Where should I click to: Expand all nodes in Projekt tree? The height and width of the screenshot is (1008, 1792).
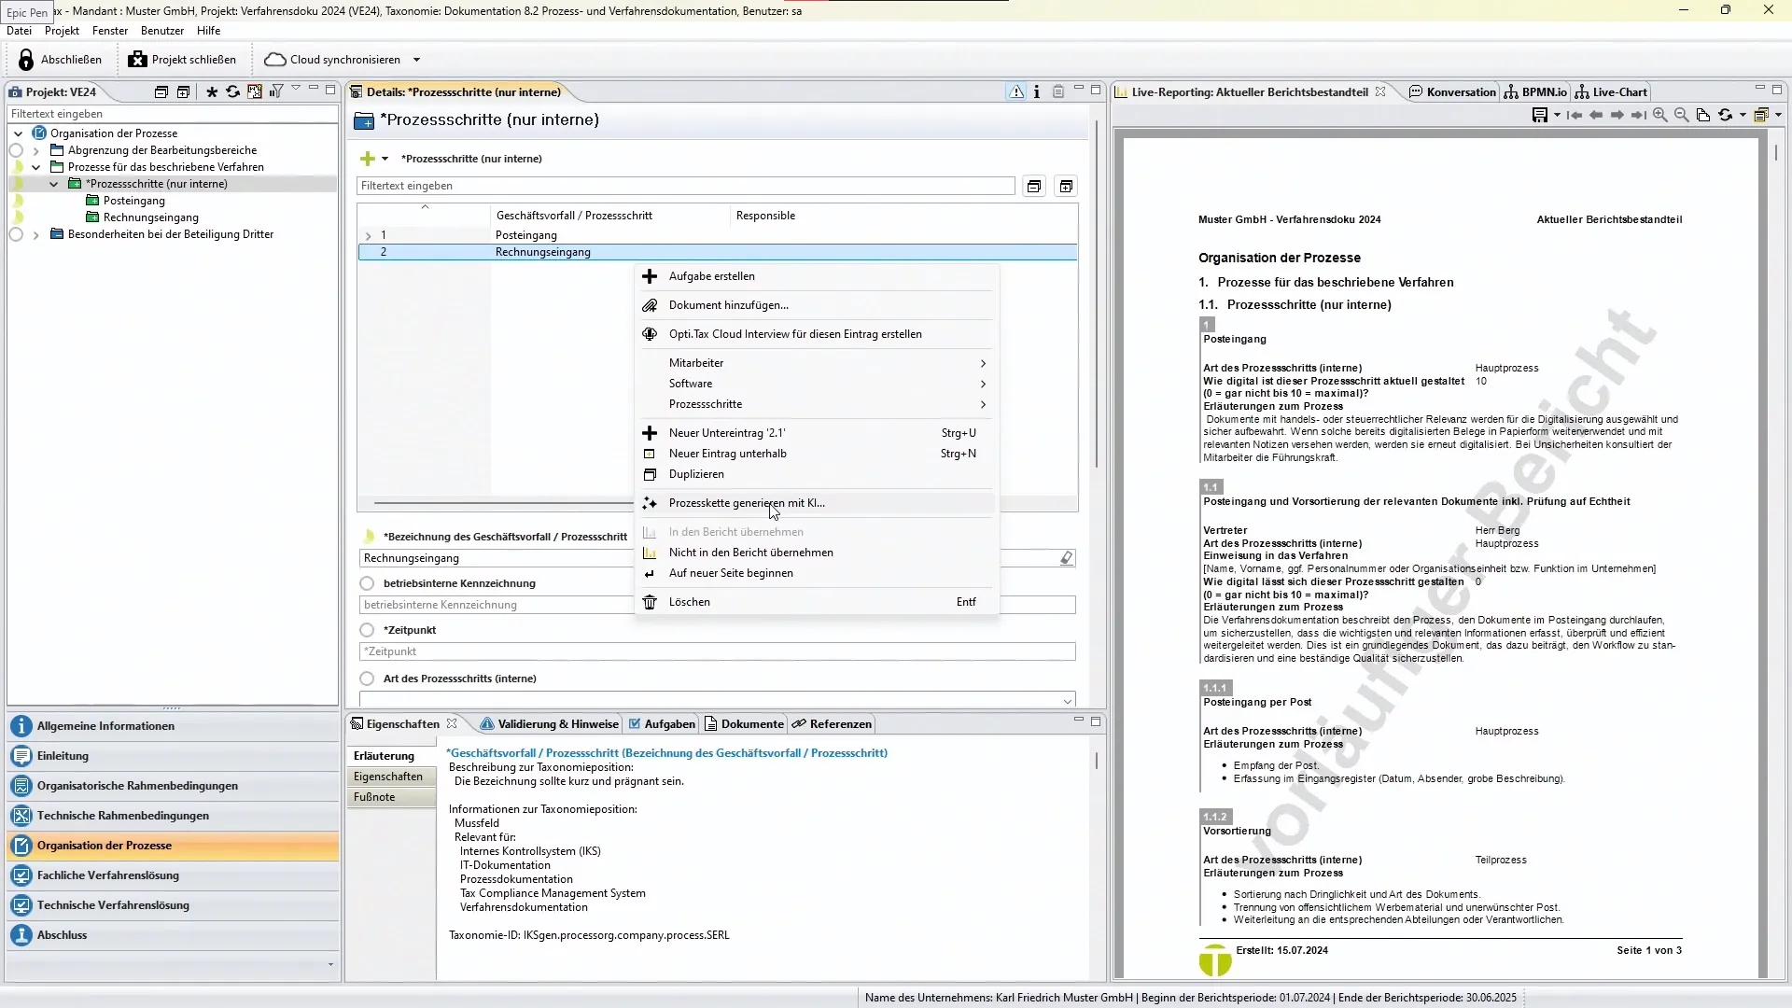pos(184,91)
